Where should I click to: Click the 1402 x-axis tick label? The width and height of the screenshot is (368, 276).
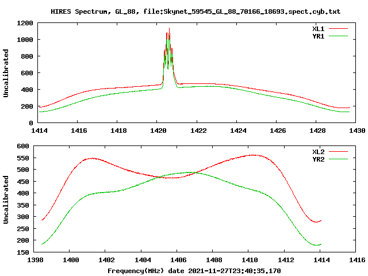coord(106,260)
